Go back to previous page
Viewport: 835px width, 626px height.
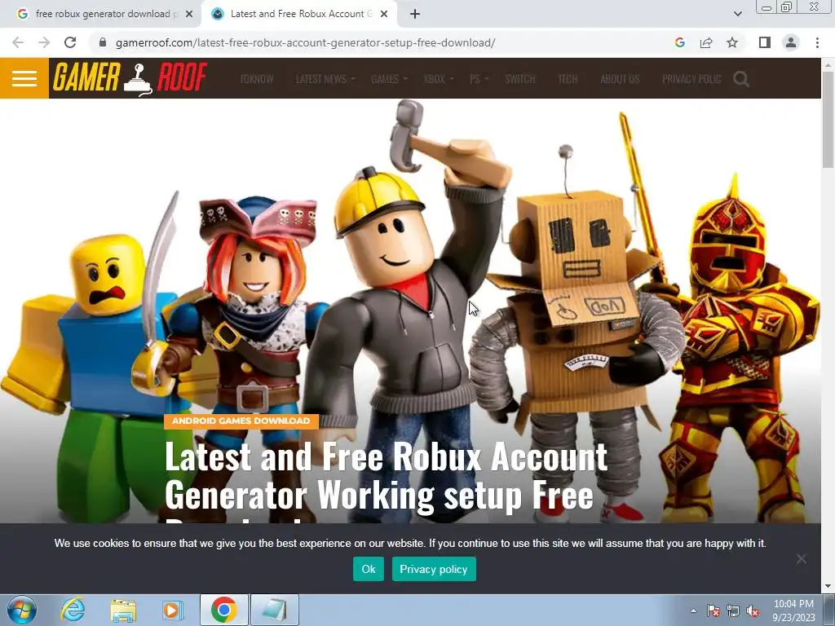click(18, 42)
